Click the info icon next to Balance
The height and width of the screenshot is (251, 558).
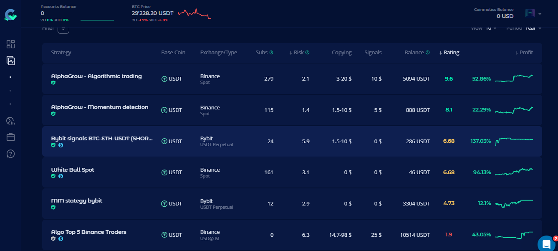[428, 53]
